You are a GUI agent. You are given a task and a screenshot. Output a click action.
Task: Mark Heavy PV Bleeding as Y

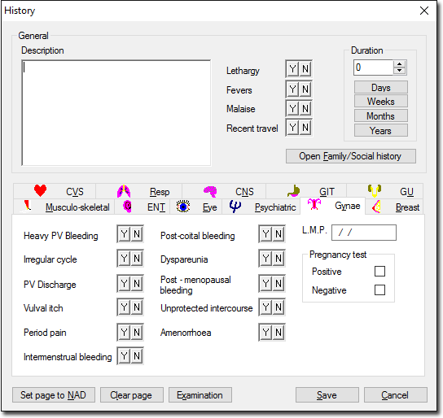[124, 234]
